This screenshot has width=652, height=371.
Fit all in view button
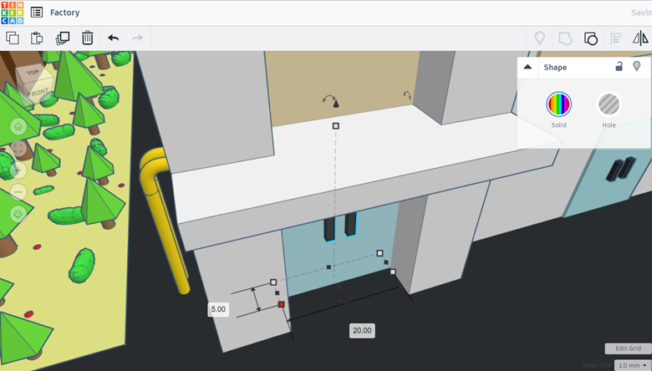click(18, 149)
